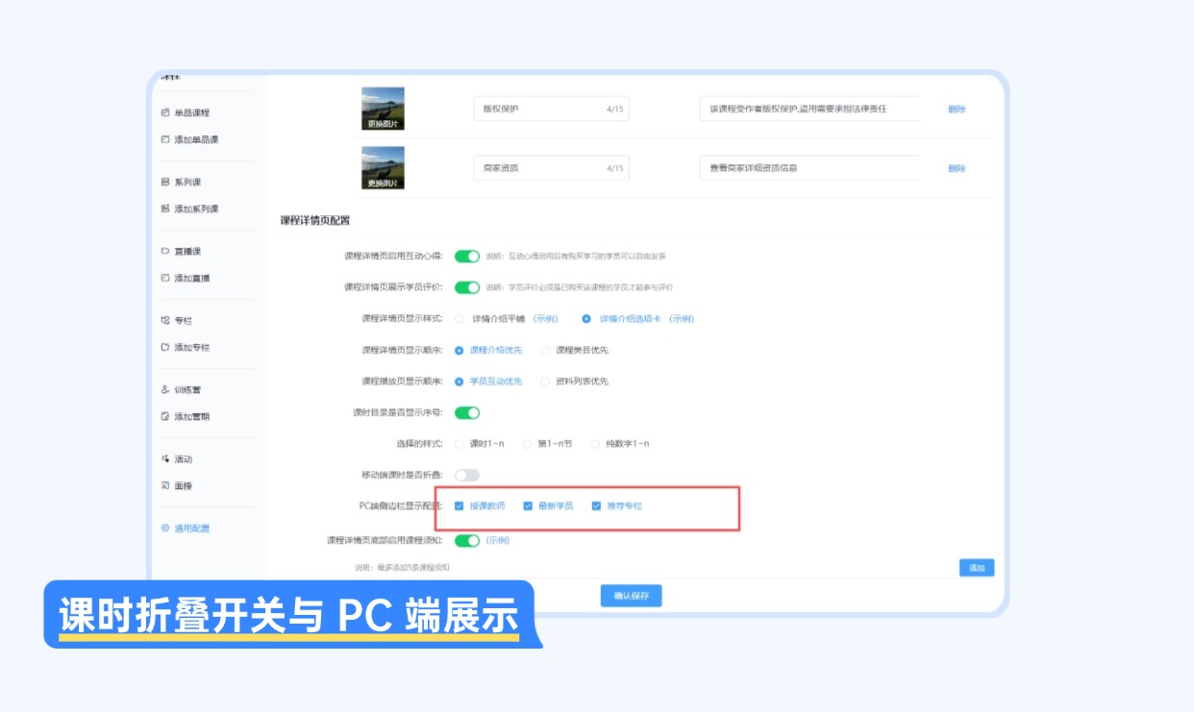This screenshot has width=1194, height=712.
Task: Click the 版权保护 title input field
Action: coord(552,110)
